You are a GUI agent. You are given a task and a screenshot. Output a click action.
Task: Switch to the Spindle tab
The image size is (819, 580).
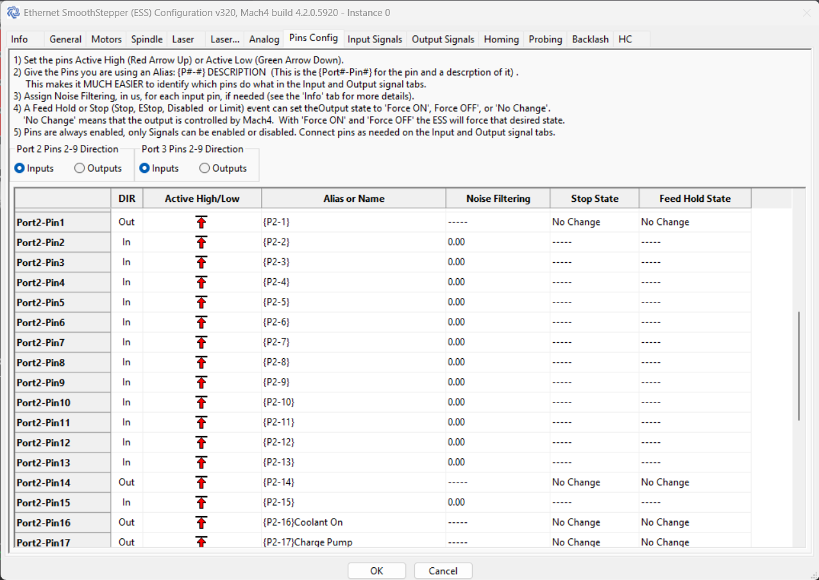point(147,39)
